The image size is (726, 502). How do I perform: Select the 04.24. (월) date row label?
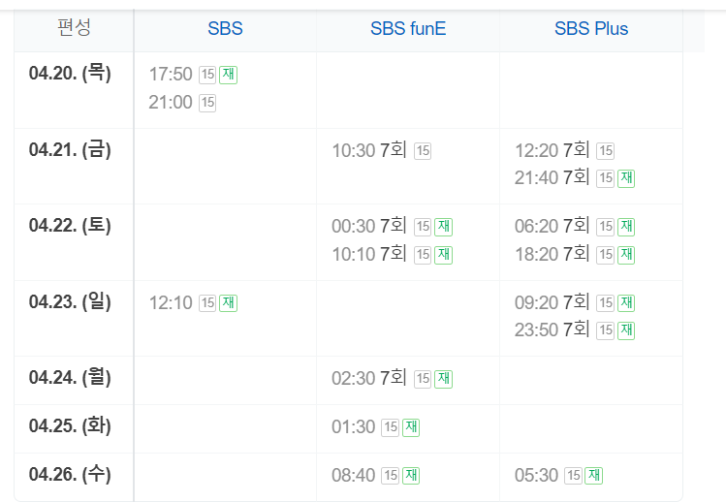pos(70,377)
